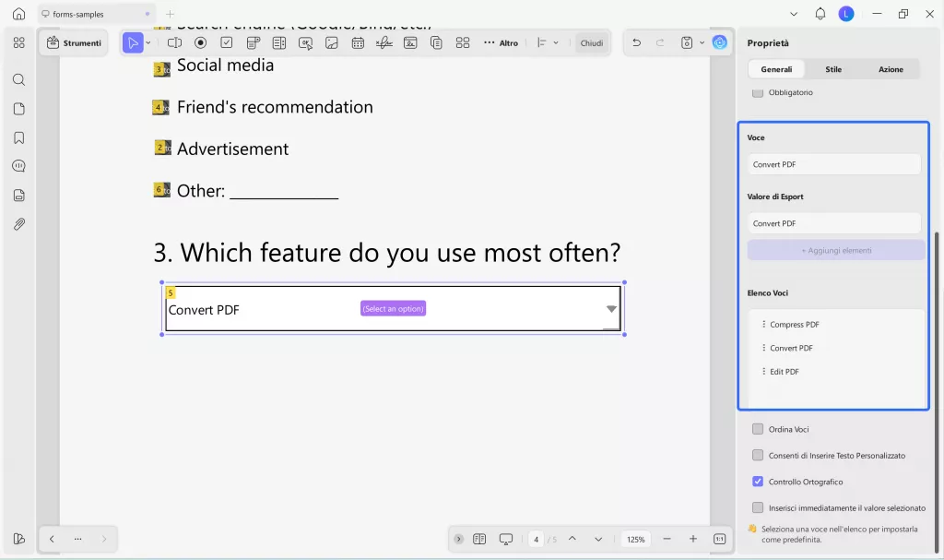Switch to the Azione tab
Image resolution: width=944 pixels, height=560 pixels.
point(891,69)
